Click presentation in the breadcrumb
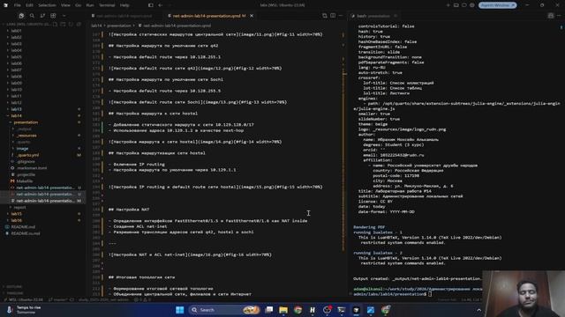 119,26
